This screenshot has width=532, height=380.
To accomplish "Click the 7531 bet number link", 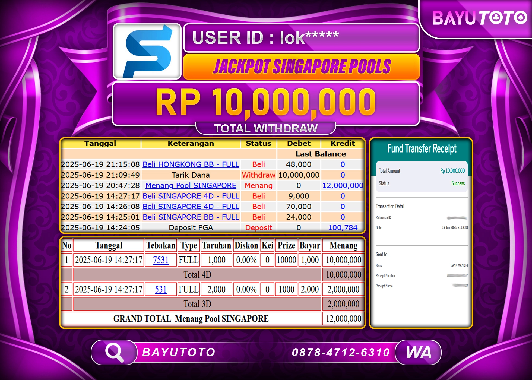I will coord(160,260).
